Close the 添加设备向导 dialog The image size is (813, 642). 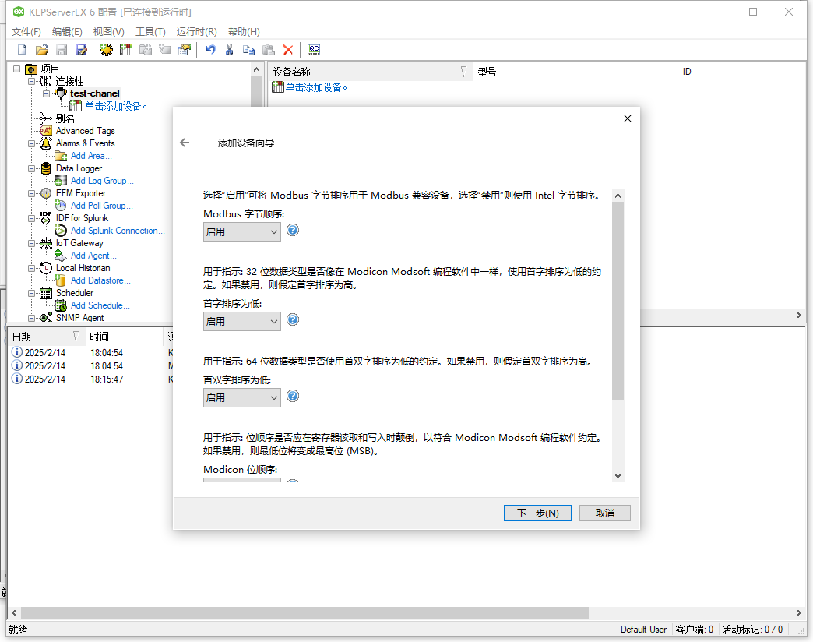pos(628,118)
